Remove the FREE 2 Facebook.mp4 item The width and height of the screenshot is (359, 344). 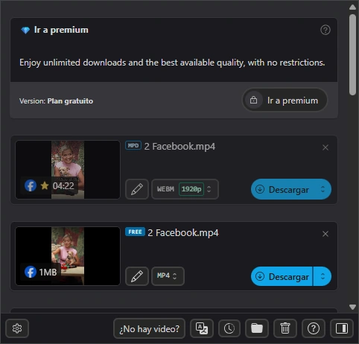pyautogui.click(x=325, y=234)
